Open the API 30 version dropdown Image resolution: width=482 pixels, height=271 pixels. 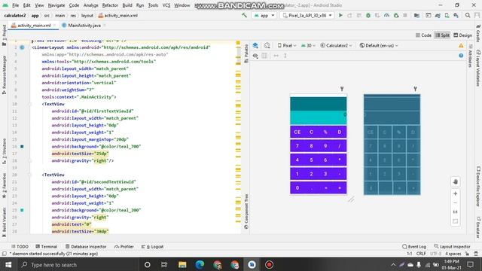[x=308, y=45]
